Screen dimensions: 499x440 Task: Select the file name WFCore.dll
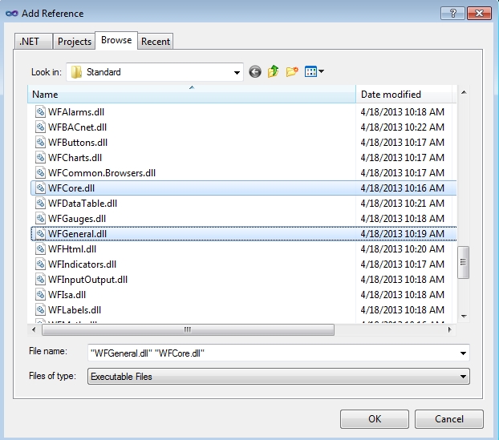[71, 188]
